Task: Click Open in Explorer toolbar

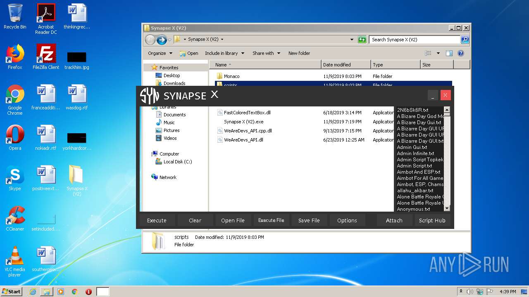Action: point(189,53)
